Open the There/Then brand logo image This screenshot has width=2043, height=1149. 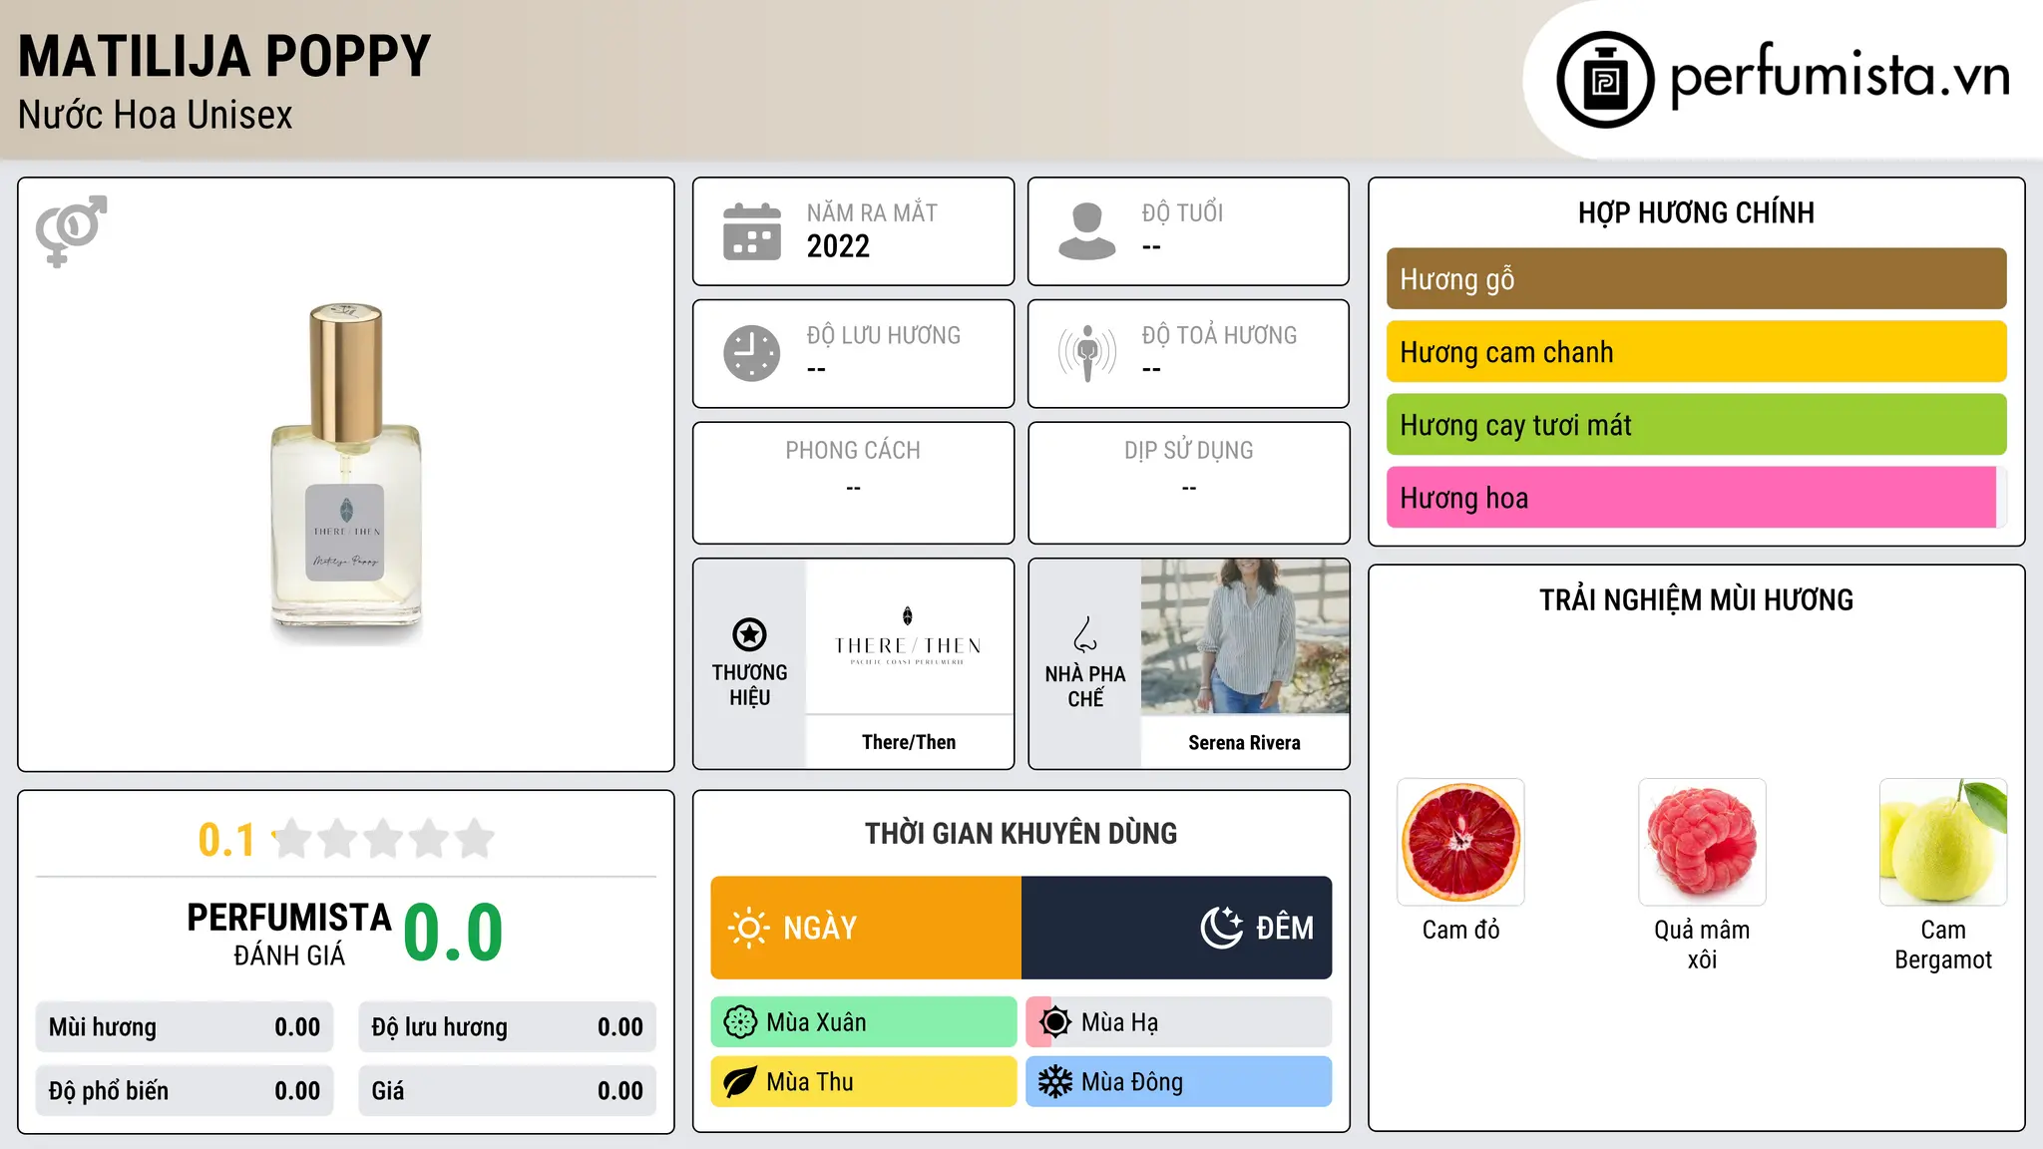(x=909, y=636)
